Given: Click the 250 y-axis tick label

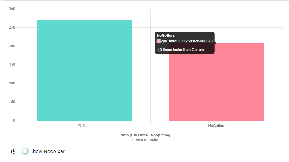Looking at the screenshot, I should pyautogui.click(x=12, y=28).
